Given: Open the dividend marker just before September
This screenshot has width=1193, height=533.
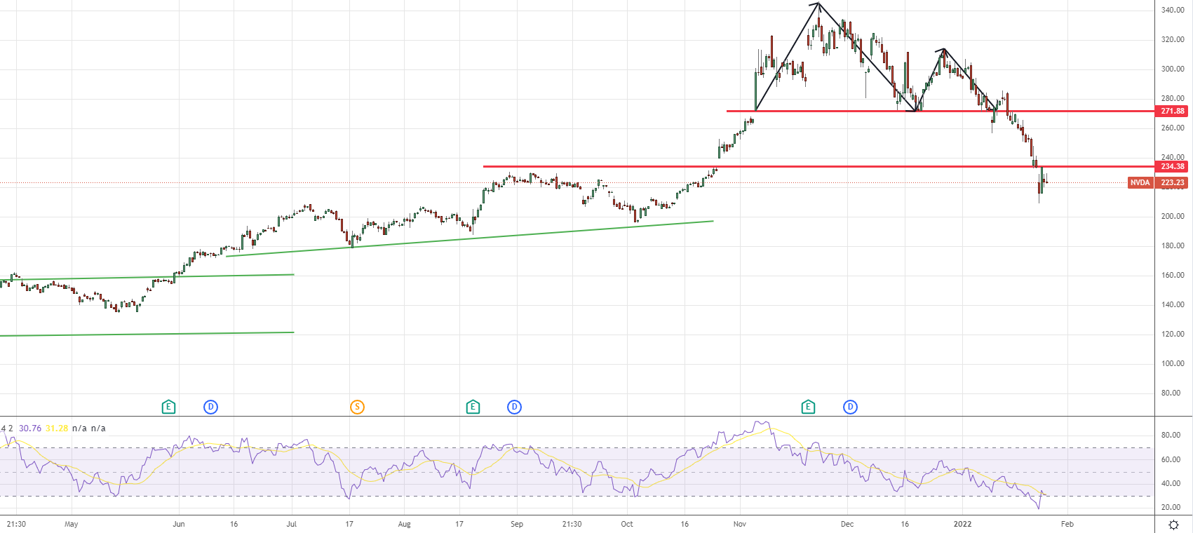Looking at the screenshot, I should coord(514,407).
